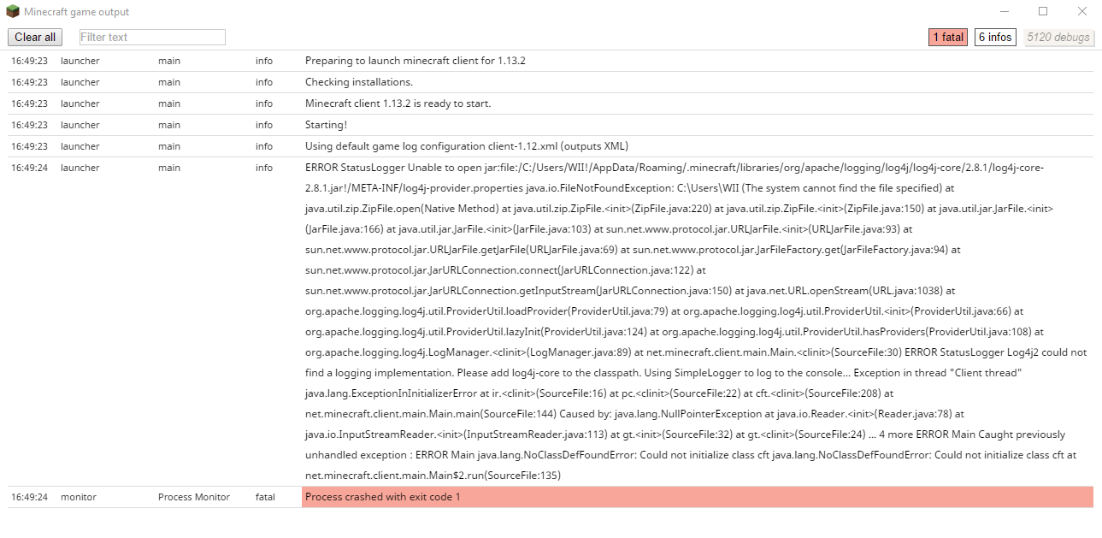1102x538 pixels.
Task: Click the 'Minecraft client 1.13.2 is ready' row
Action: (x=398, y=104)
